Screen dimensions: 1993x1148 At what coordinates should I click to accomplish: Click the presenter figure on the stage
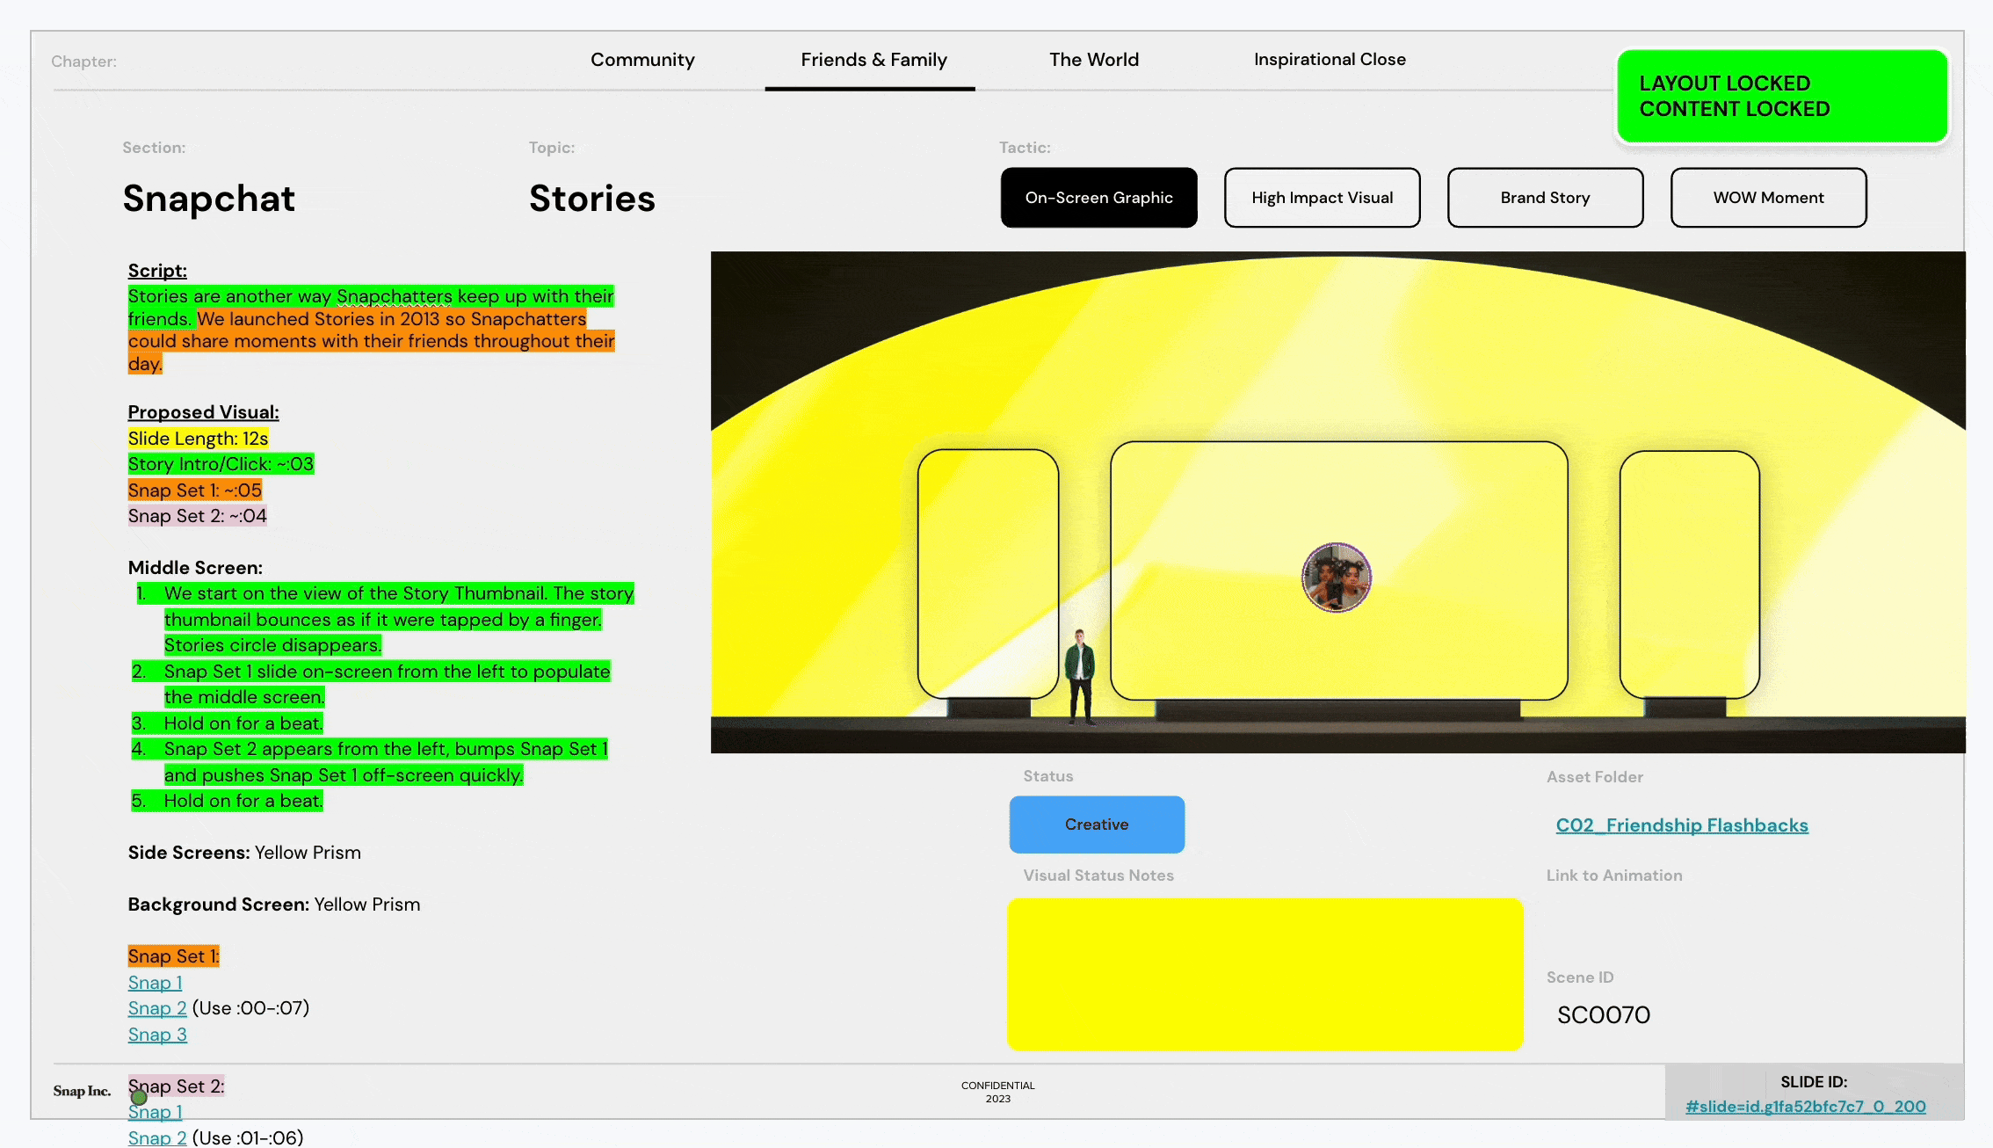pos(1080,677)
